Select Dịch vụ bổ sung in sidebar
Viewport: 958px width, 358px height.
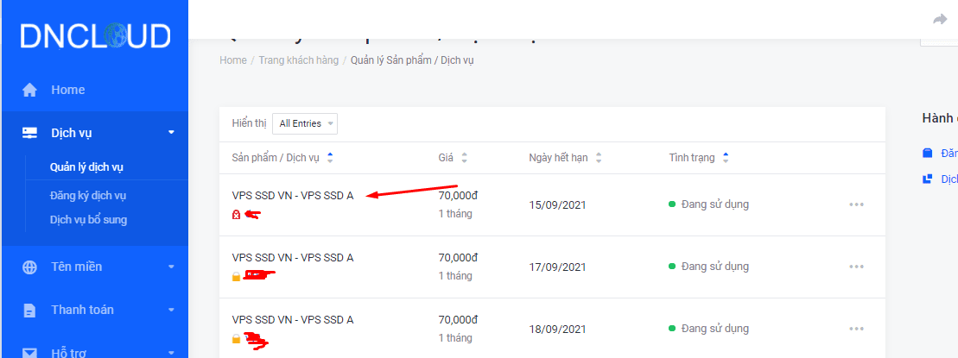[88, 220]
